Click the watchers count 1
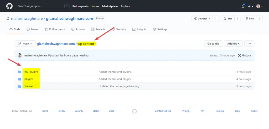Viewport: 269px width, 129px height. click(216, 19)
